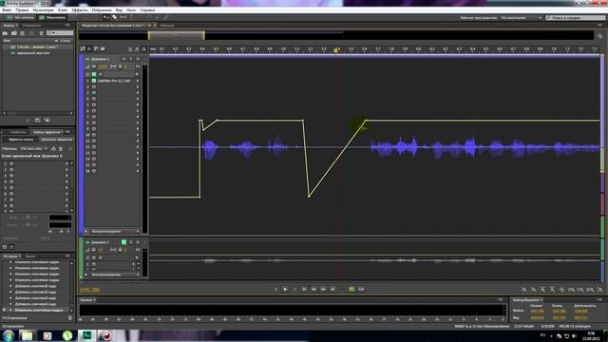Select the Дорожки эффектов button
The image size is (608, 342).
tap(56, 140)
